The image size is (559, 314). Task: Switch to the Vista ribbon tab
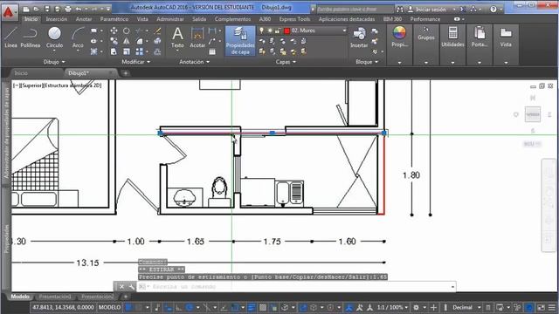[x=142, y=19]
